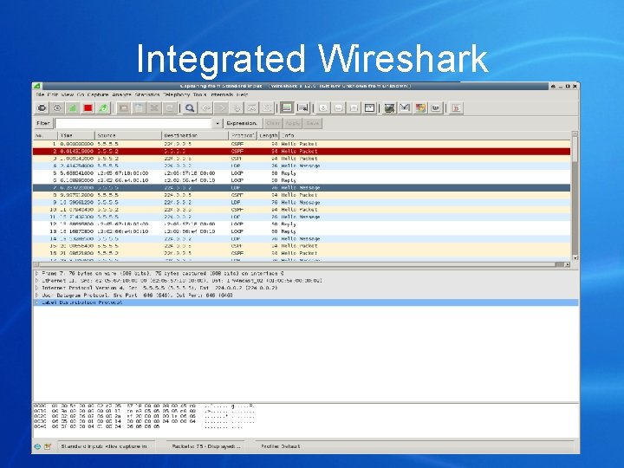Expand User Datagram Protocol node

click(x=36, y=296)
